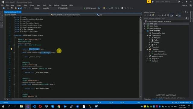The height and width of the screenshot is (109, 193).
Task: Select ValuesController.cs in Solution Explorer
Action: (x=160, y=54)
